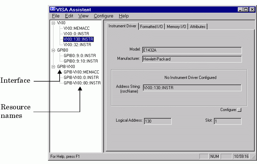Click the window resize grip corner
Screen dimensions: 257x164
pos(253,157)
